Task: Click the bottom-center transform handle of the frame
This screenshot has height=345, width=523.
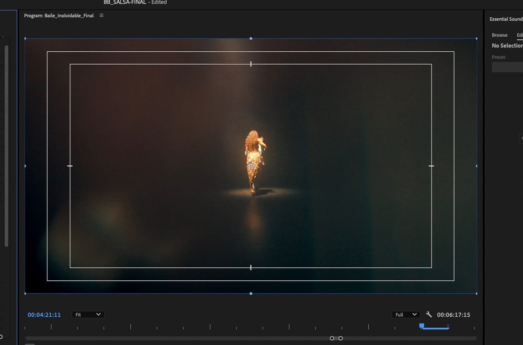Action: point(251,293)
